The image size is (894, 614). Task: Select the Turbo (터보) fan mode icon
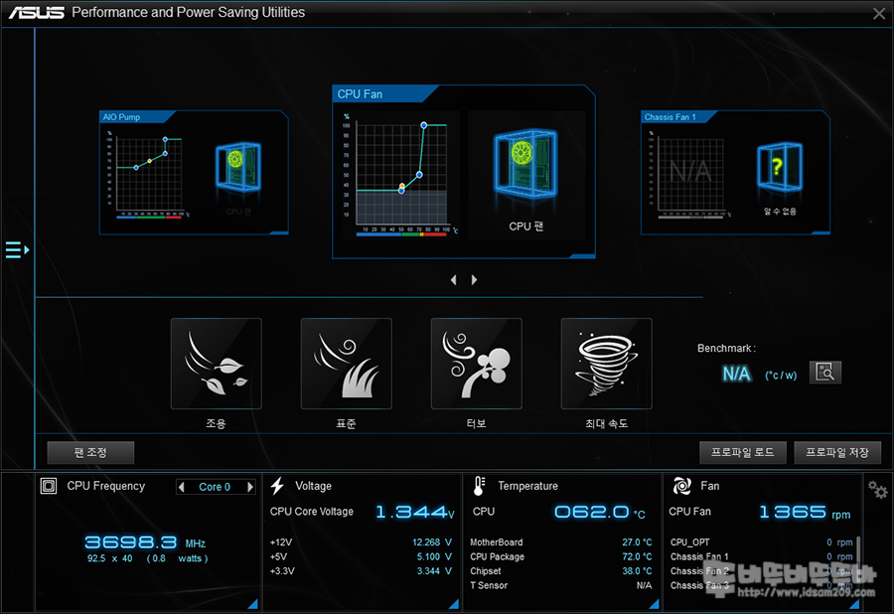[476, 364]
